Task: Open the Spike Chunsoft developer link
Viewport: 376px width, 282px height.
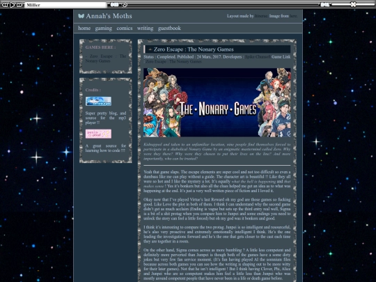Action: pos(258,57)
